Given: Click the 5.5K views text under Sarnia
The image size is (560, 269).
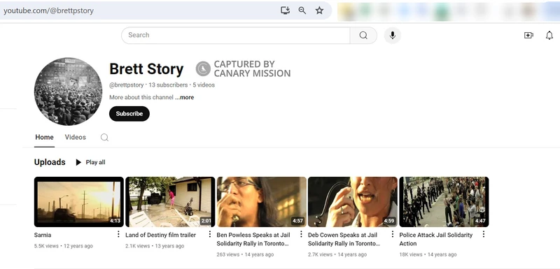Looking at the screenshot, I should tap(46, 246).
